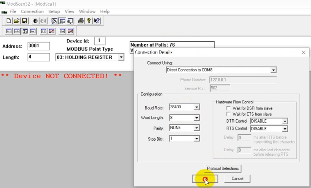Open the Parity dropdown list

tap(196, 128)
